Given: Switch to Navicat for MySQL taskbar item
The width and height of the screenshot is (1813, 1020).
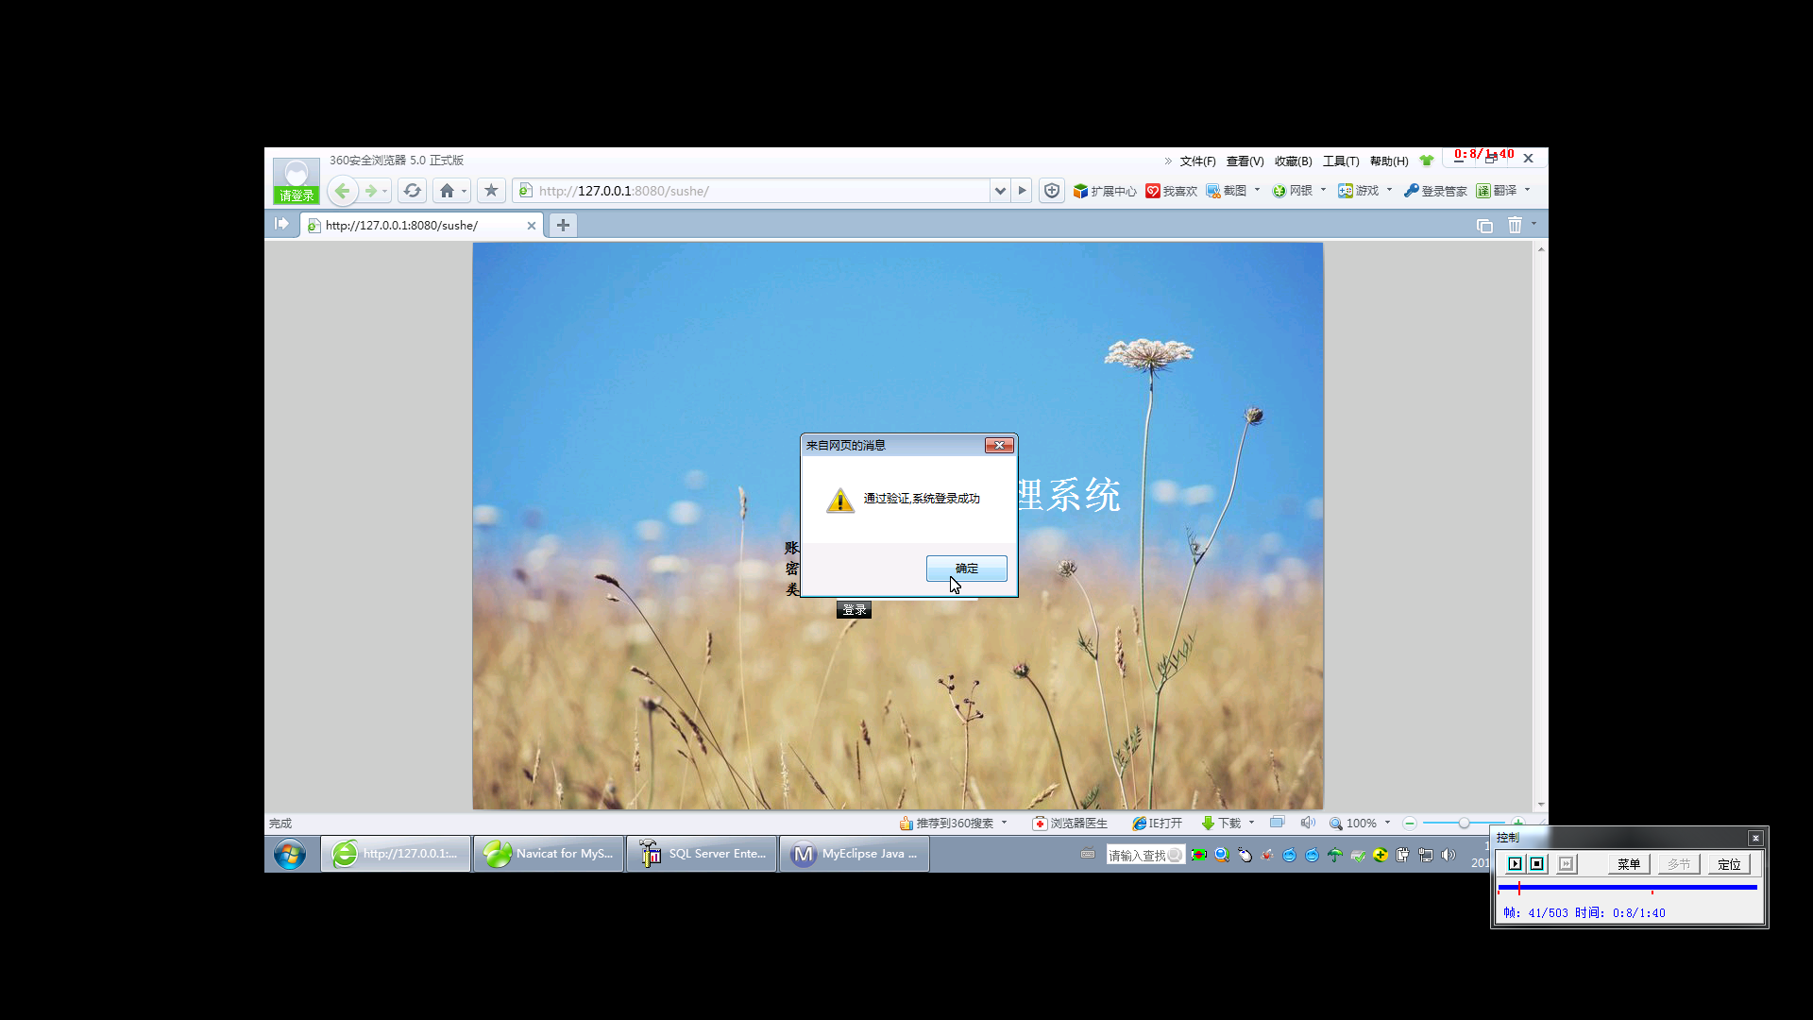Looking at the screenshot, I should coord(549,854).
